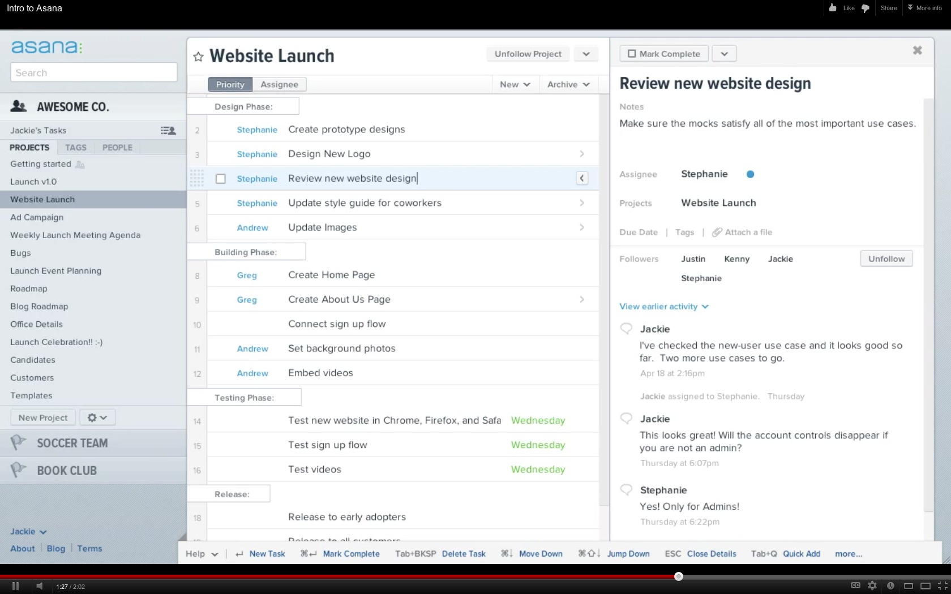
Task: Open the Blog footer link
Action: (x=55, y=548)
